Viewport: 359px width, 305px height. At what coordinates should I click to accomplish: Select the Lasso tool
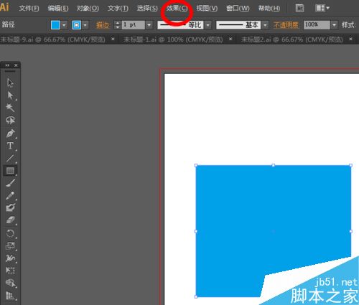(10, 121)
